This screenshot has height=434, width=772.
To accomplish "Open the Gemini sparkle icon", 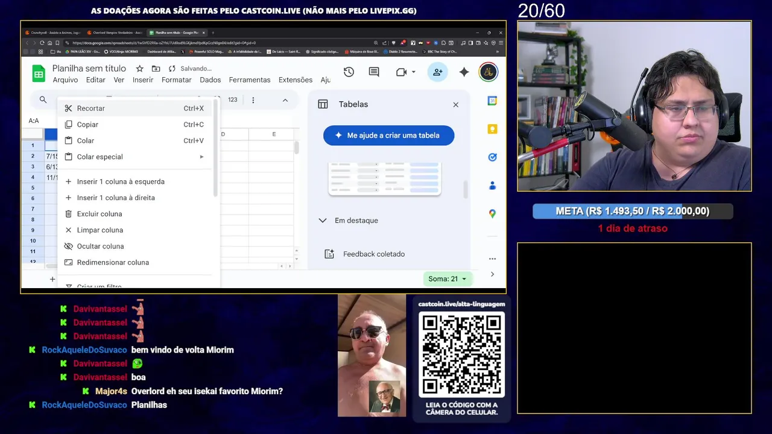I will 464,72.
